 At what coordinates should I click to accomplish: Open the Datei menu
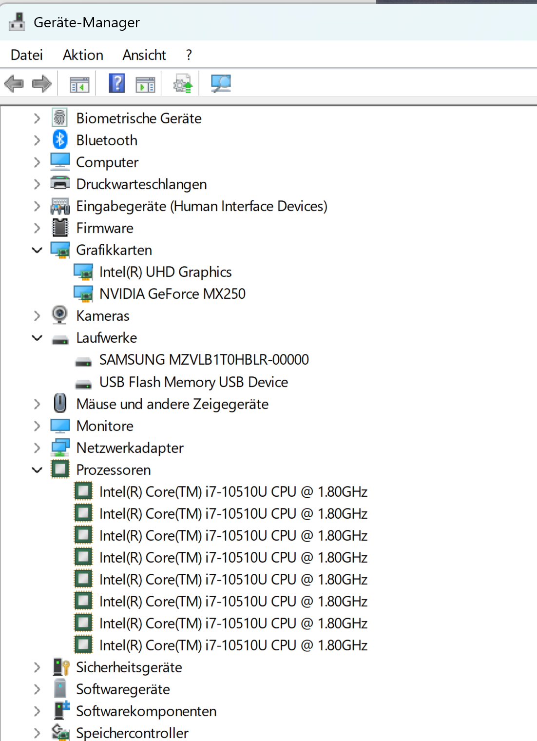(x=27, y=55)
